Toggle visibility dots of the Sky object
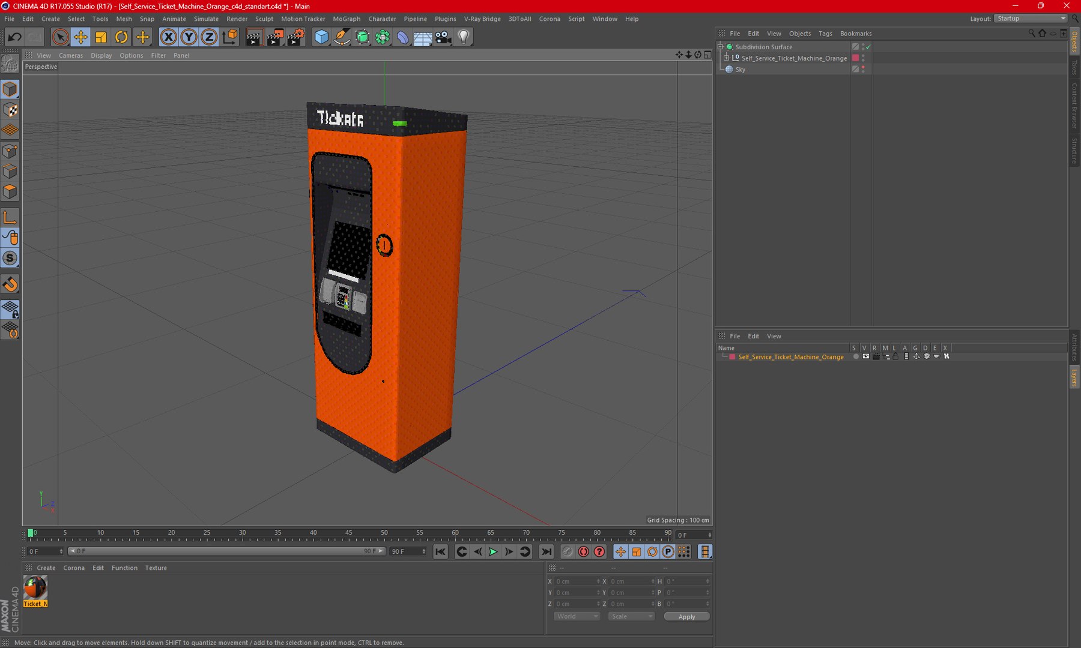Viewport: 1081px width, 648px height. 863,69
